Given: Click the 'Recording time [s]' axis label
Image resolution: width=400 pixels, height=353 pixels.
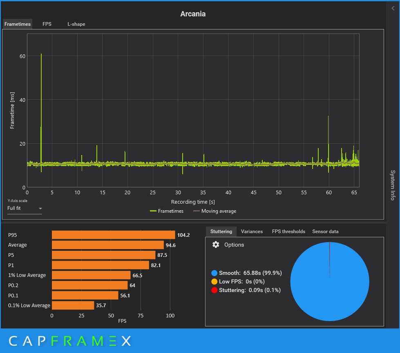Looking at the screenshot, I should coord(193,202).
